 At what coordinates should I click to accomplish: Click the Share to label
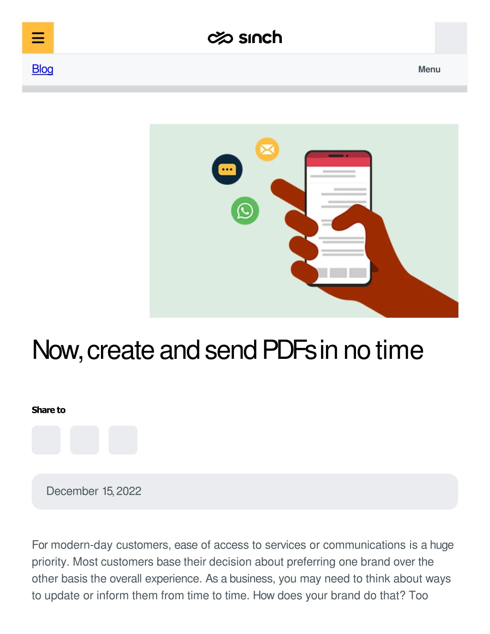[x=49, y=410]
